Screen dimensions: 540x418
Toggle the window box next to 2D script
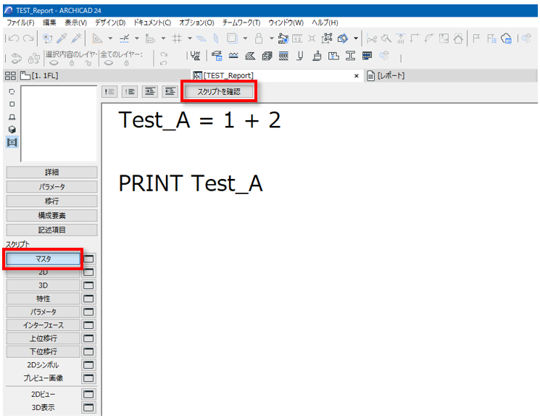tap(88, 272)
